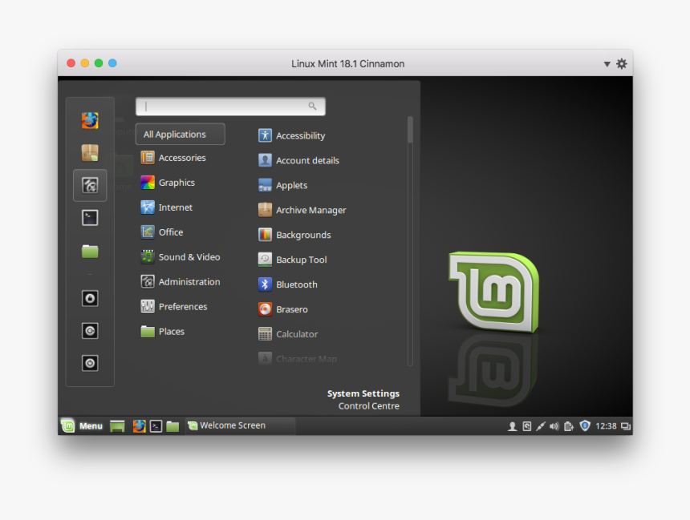
Task: Open the Sound & Video category
Action: 189,257
